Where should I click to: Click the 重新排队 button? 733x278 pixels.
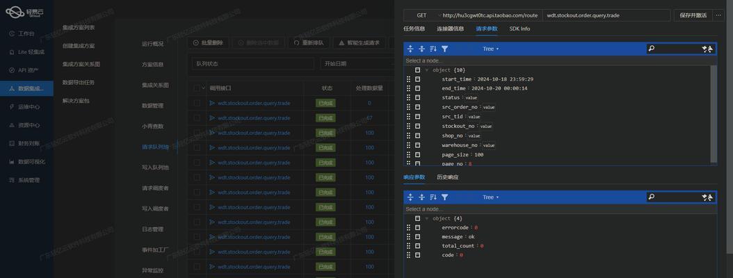[x=309, y=42]
